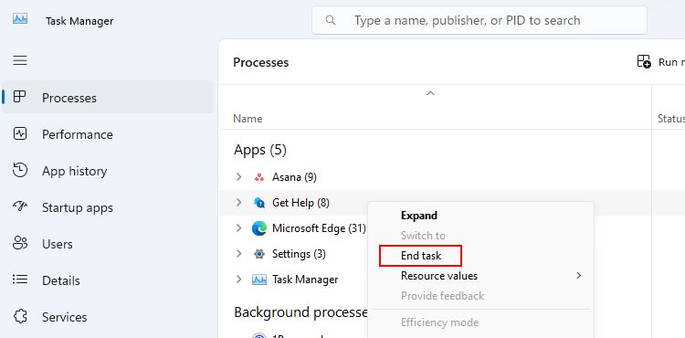Open the hamburger navigation menu
This screenshot has width=685, height=338.
coord(20,60)
